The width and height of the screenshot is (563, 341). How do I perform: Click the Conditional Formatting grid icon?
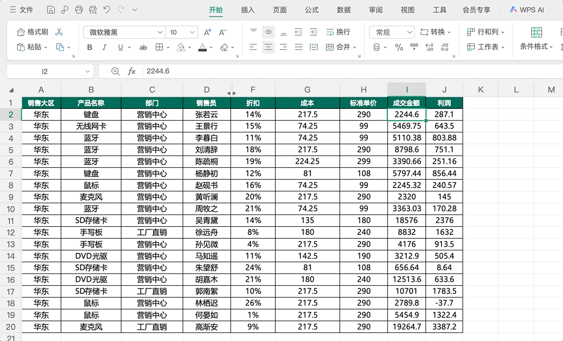537,32
